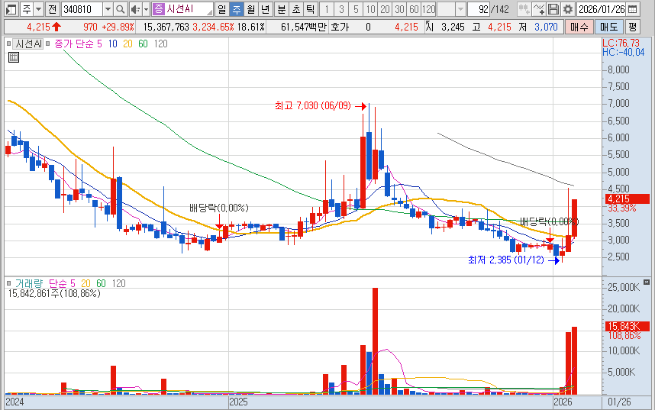Toggle the square box before 거래량 legend
Screen dimensions: 655x410
click(x=8, y=283)
